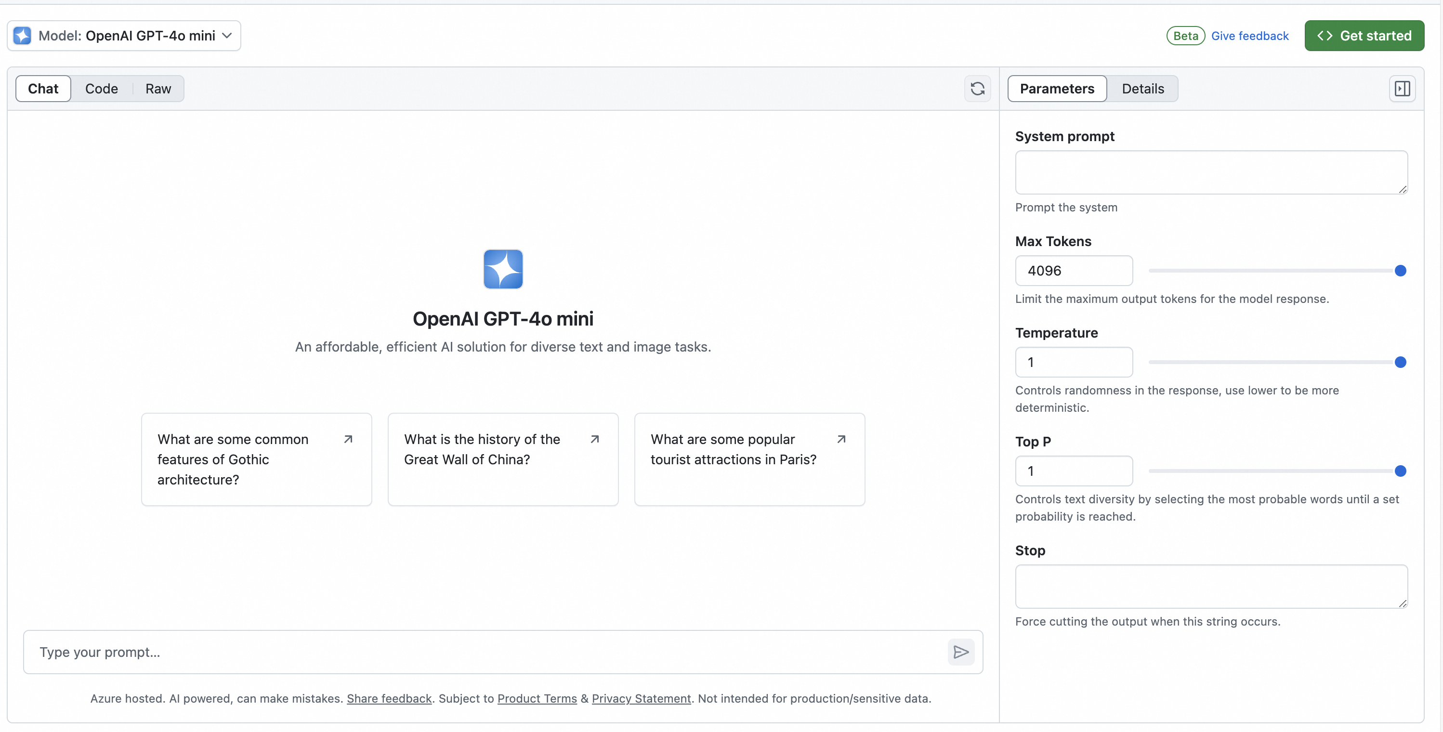Open the Gothic architecture suggestion via its arrow icon
Screen dimensions: 1443x732
point(348,439)
